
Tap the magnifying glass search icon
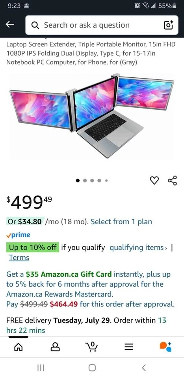click(35, 25)
